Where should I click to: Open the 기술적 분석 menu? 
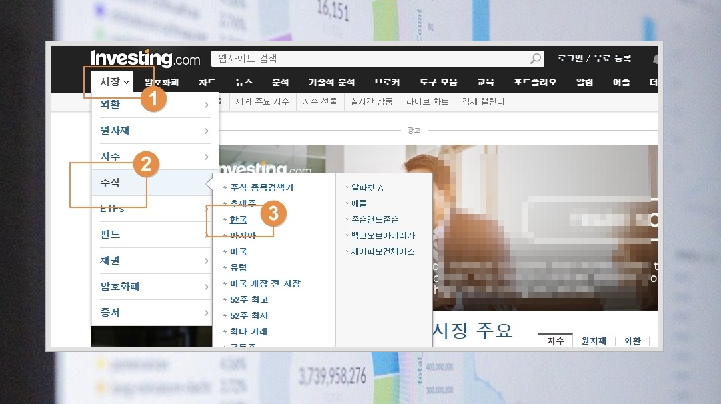tap(331, 83)
